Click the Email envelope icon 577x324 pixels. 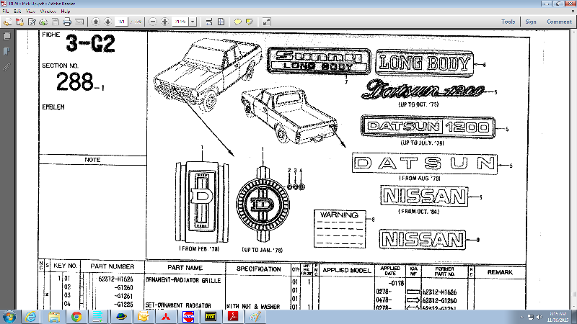pos(79,22)
